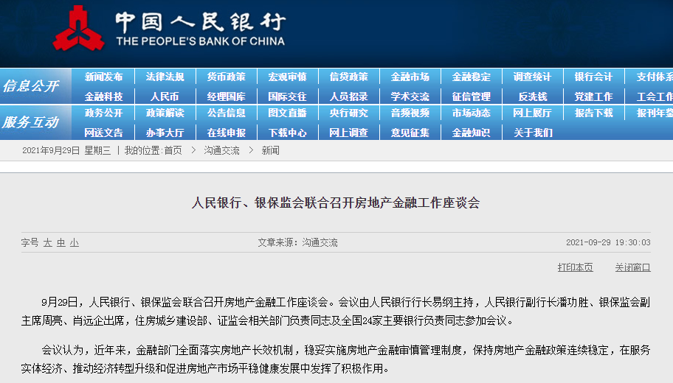Select 政策解读 menu item
Viewport: 673px width, 383px height.
tap(165, 113)
